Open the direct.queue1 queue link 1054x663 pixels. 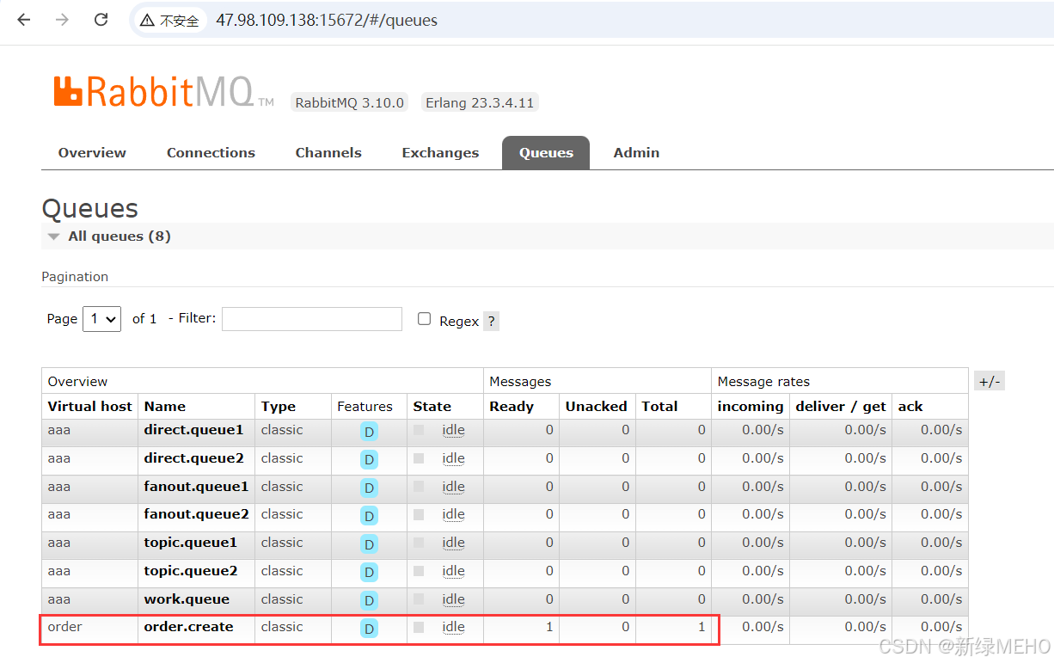click(193, 430)
